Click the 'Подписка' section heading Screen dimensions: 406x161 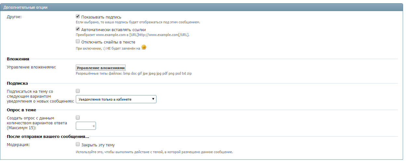tap(17, 83)
